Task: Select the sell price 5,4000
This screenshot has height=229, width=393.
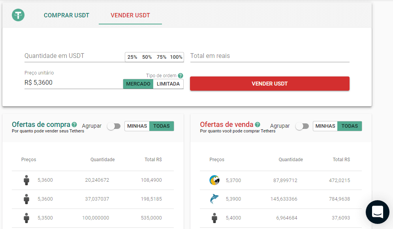Action: point(233,218)
